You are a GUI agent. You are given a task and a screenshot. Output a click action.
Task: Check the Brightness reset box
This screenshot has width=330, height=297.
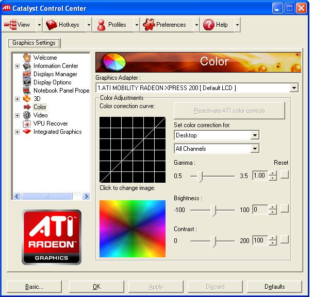click(285, 208)
